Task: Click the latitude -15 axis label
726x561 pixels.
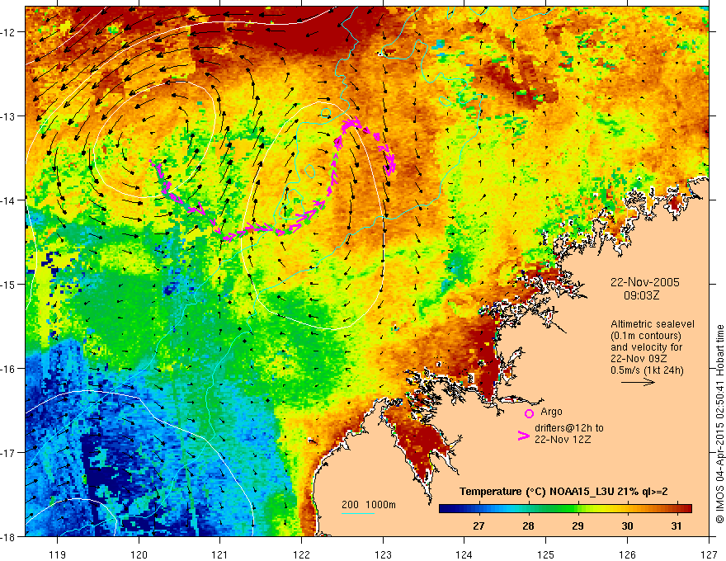Action: point(9,284)
